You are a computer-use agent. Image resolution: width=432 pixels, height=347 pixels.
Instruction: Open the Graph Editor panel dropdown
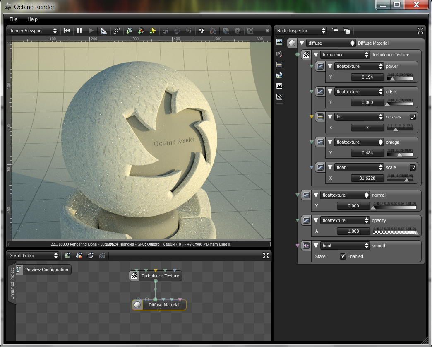coord(33,255)
